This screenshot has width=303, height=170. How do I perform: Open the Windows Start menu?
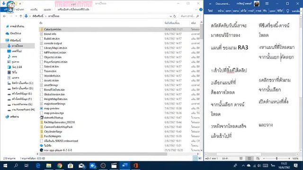5,166
